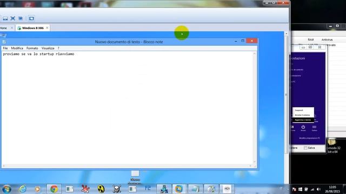Click Notepad horizontal scrollbar right arrow
Image resolution: width=346 pixels, height=194 pixels.
coord(250,166)
